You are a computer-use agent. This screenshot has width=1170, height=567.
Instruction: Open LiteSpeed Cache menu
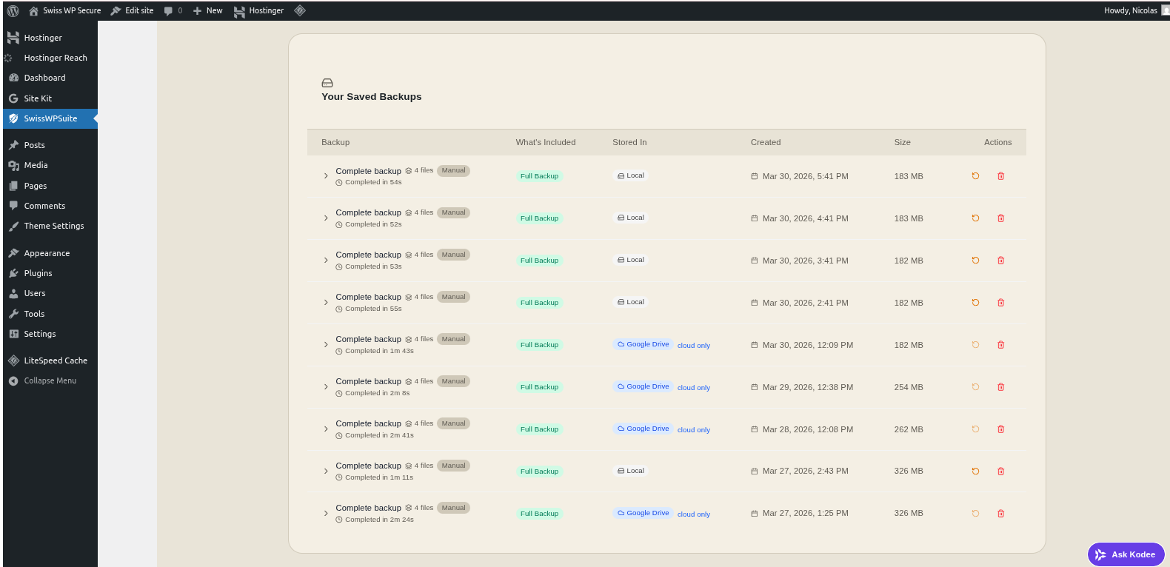56,360
